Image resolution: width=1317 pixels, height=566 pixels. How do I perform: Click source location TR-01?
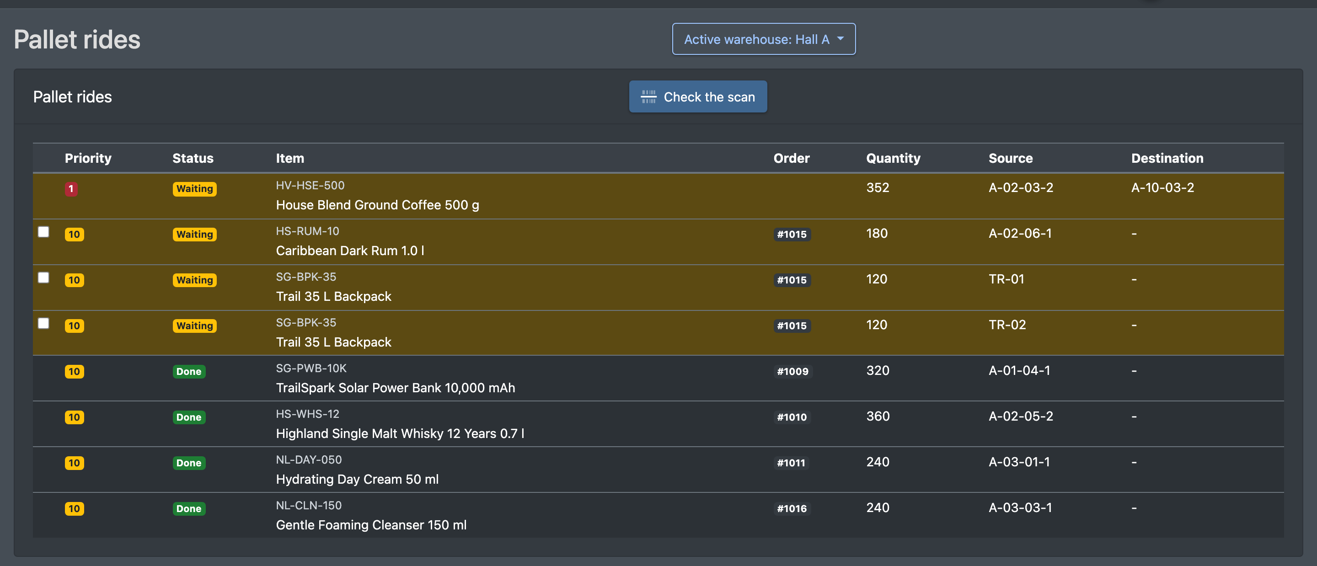pos(1006,279)
